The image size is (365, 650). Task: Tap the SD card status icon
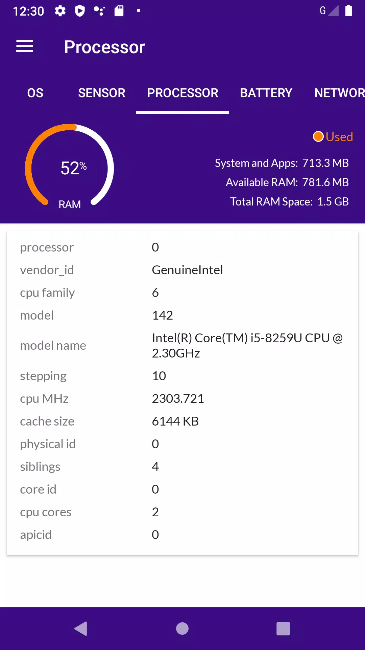[x=119, y=11]
